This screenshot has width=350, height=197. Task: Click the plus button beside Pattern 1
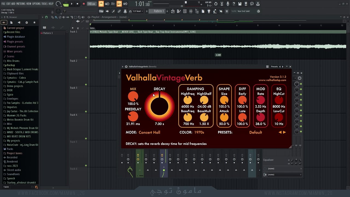[x=167, y=11]
